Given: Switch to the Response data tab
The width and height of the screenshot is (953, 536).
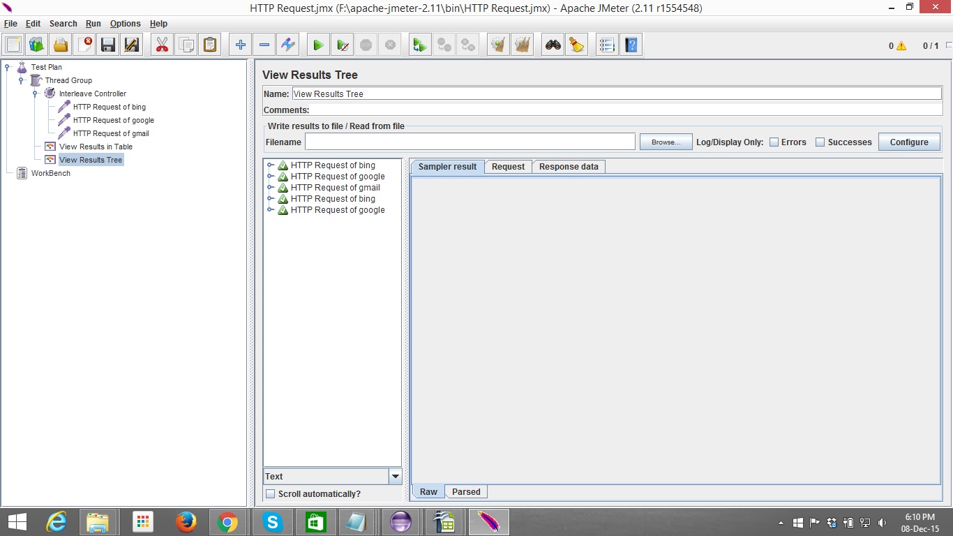Looking at the screenshot, I should [569, 167].
